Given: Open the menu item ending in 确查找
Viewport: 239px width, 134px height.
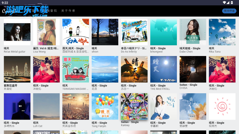Looking at the screenshot, I should pos(49,11).
